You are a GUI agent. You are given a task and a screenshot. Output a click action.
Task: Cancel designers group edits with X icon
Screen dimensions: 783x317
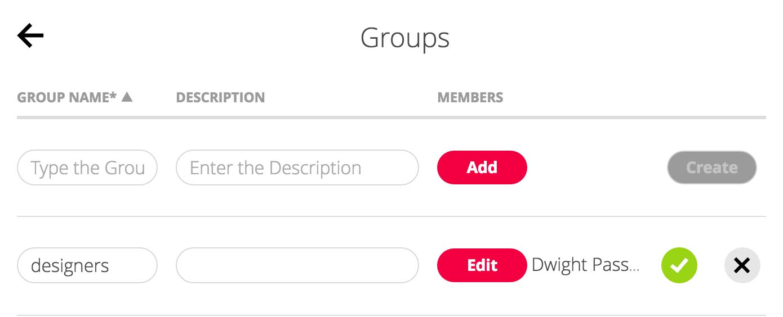(742, 265)
